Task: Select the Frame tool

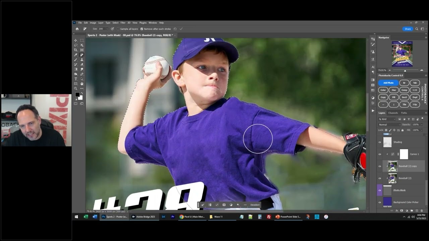Action: 82,50
